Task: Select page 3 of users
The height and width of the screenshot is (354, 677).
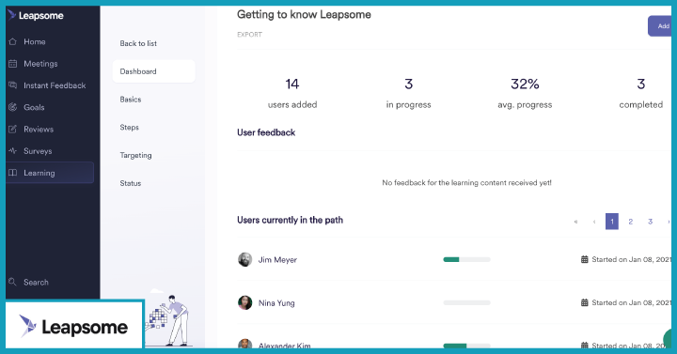Action: pyautogui.click(x=650, y=222)
